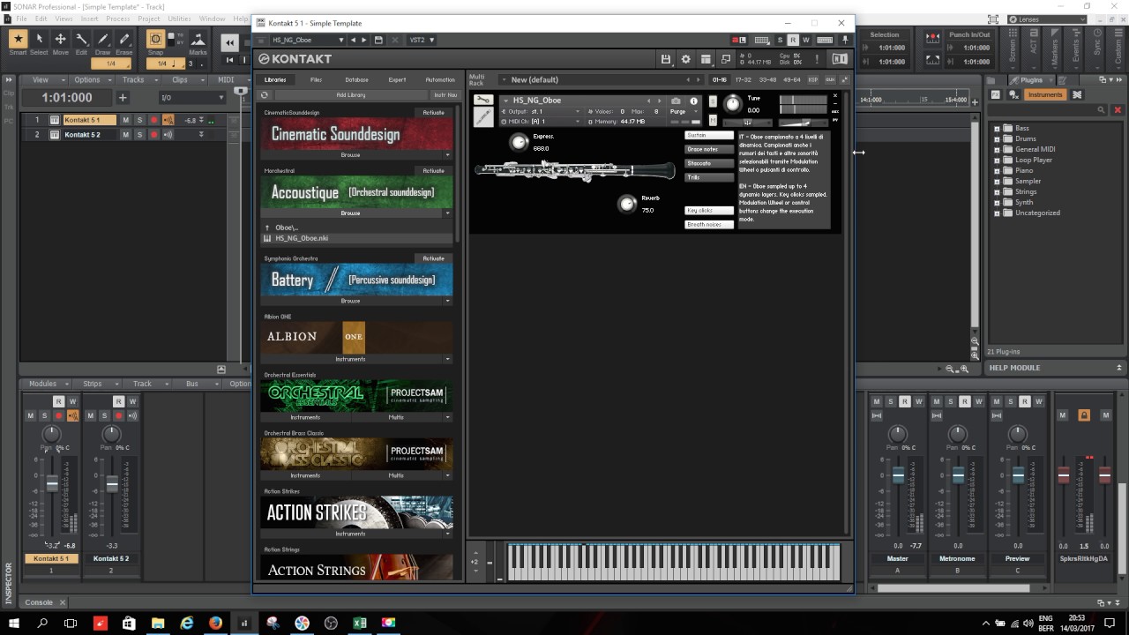Click the Native Instruments logo button
1129x635 pixels.
839,59
